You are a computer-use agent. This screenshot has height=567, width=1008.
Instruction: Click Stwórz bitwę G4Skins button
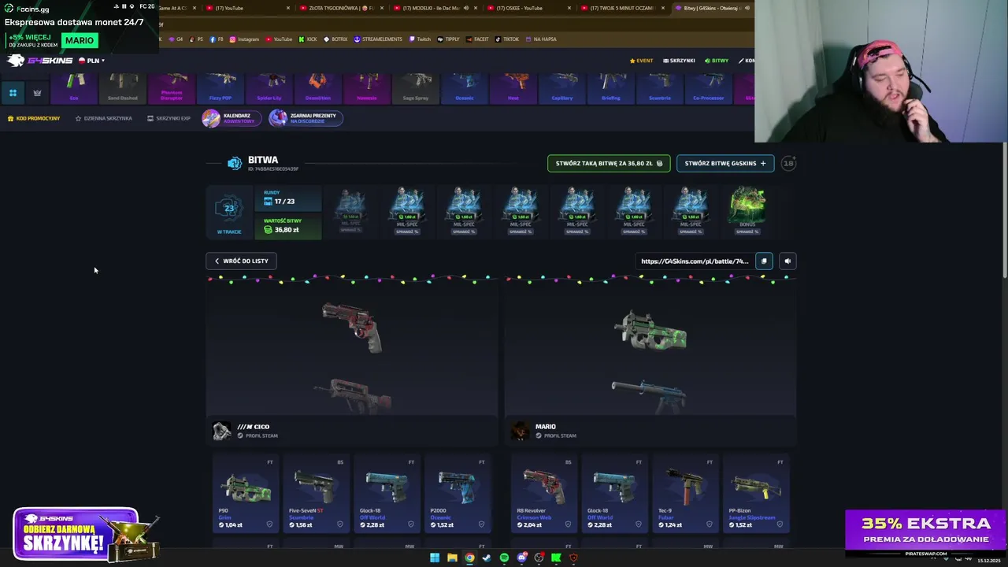[725, 163]
